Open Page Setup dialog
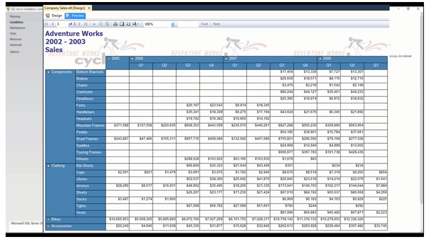Screen dimensions: 426x238 point(128,24)
